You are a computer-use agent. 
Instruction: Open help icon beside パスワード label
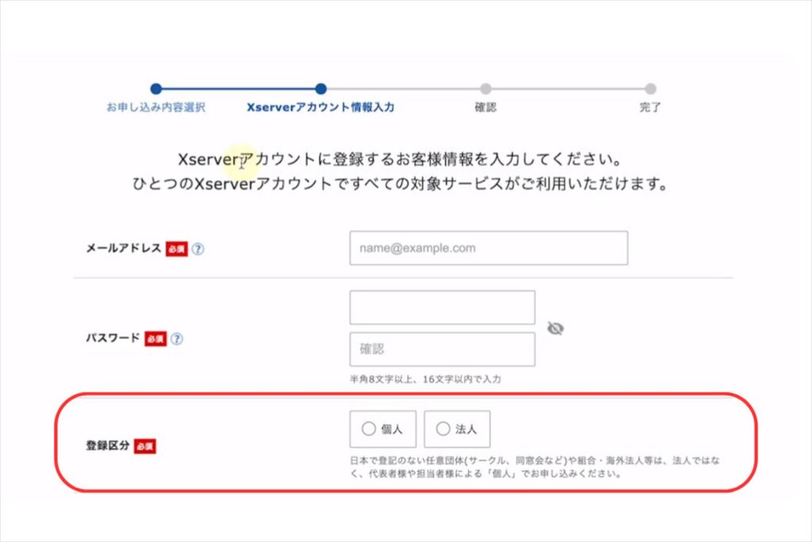[177, 339]
